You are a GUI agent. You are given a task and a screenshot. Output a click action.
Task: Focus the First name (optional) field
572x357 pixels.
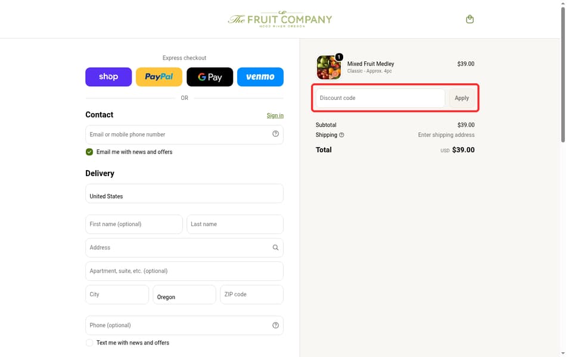[x=134, y=224]
